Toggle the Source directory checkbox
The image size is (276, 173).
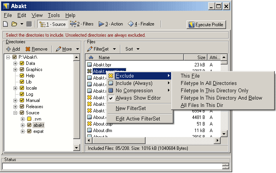(22, 113)
